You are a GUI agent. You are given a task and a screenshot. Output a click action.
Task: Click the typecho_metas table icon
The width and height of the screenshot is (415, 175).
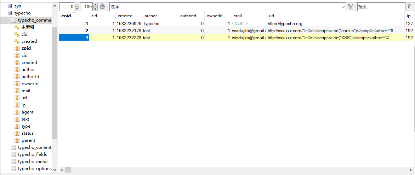coord(13,162)
